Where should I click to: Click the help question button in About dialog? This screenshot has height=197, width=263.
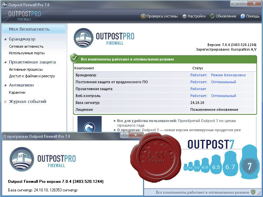[x=125, y=135]
